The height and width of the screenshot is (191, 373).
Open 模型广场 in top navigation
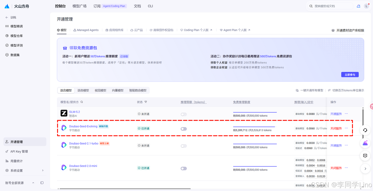[80, 6]
